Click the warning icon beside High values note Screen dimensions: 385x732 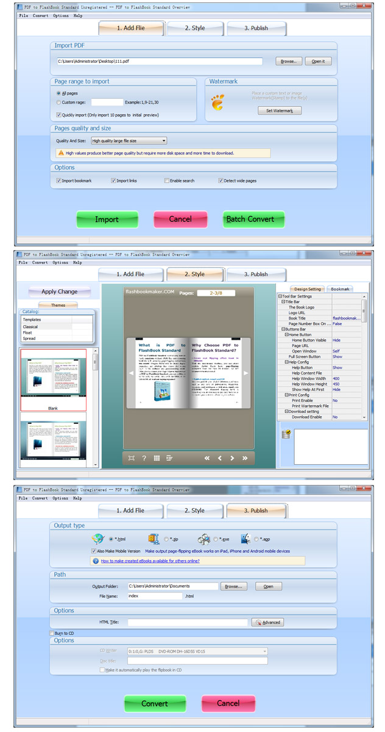click(61, 153)
